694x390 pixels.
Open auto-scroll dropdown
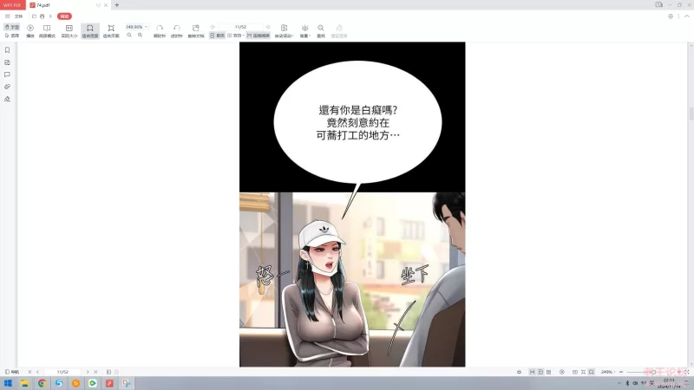point(285,31)
